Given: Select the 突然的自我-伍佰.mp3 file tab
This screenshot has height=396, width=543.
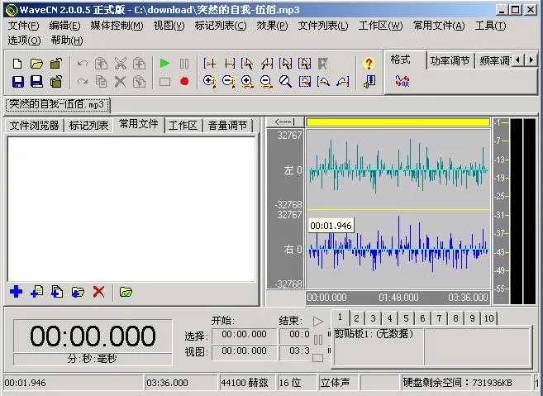Looking at the screenshot, I should click(x=57, y=104).
